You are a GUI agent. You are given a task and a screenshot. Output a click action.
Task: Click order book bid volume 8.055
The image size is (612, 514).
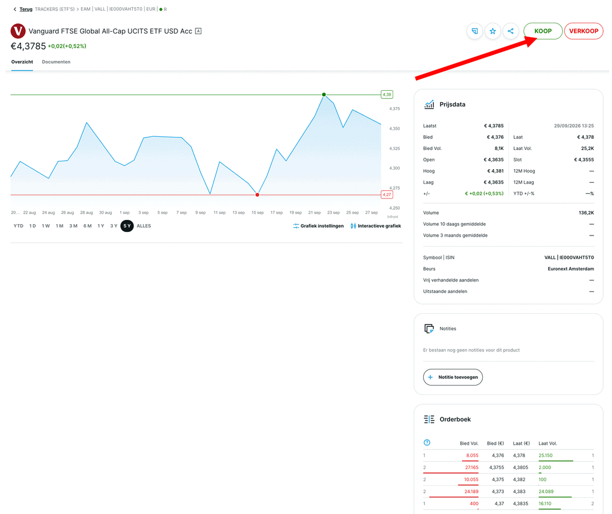472,455
